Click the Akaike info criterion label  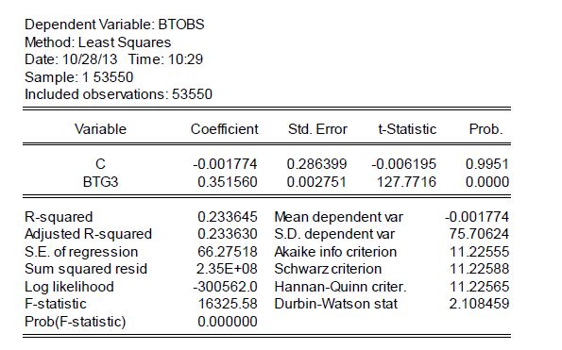pyautogui.click(x=335, y=252)
